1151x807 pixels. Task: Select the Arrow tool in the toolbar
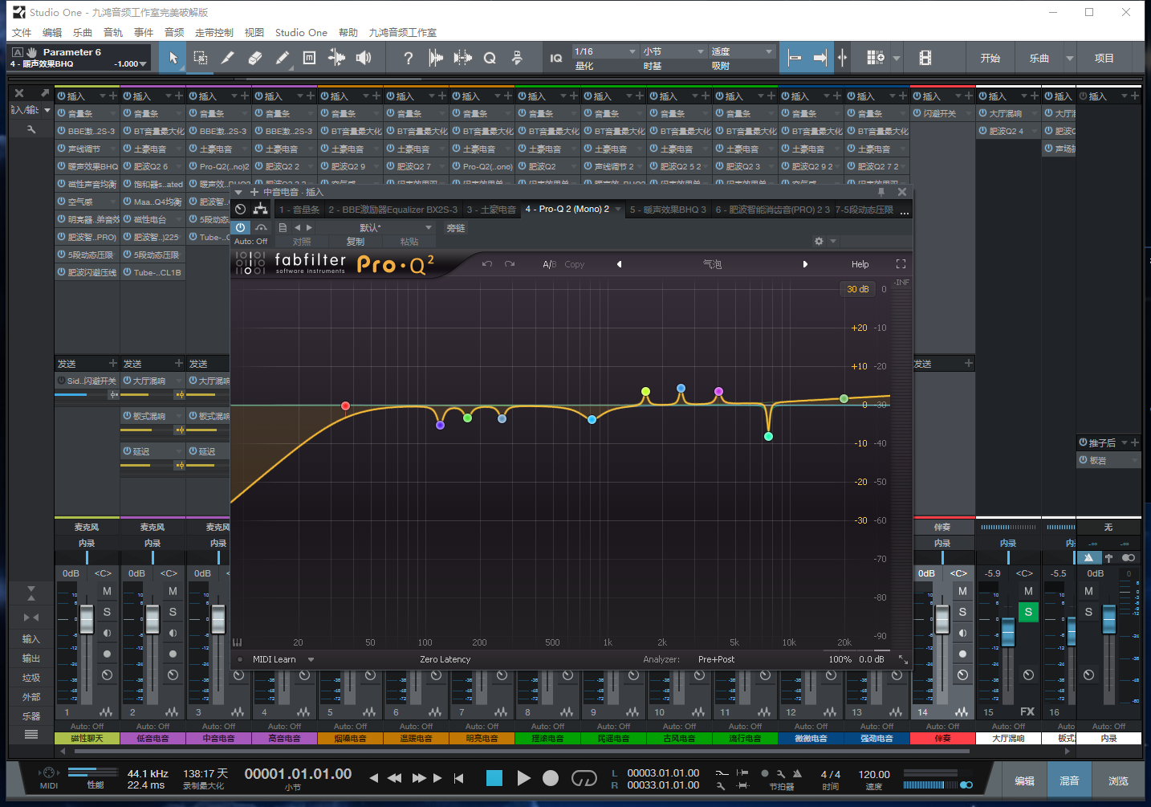[173, 57]
